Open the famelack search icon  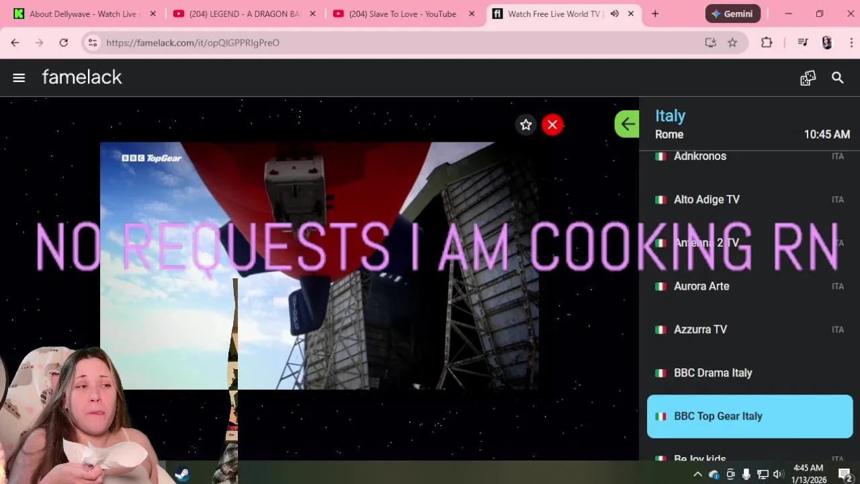click(837, 78)
